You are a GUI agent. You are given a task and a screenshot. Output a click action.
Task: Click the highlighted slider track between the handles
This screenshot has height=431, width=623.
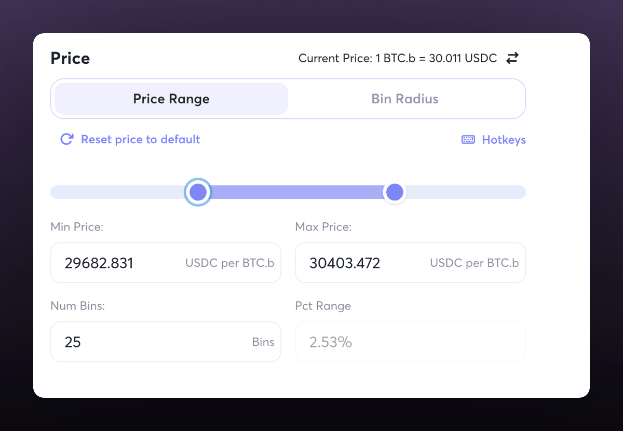[296, 192]
